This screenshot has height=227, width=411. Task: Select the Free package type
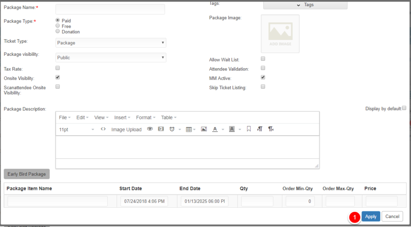coord(58,26)
